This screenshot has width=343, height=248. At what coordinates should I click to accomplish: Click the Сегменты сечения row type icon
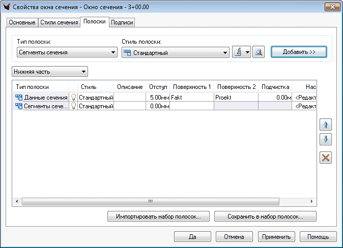19,106
